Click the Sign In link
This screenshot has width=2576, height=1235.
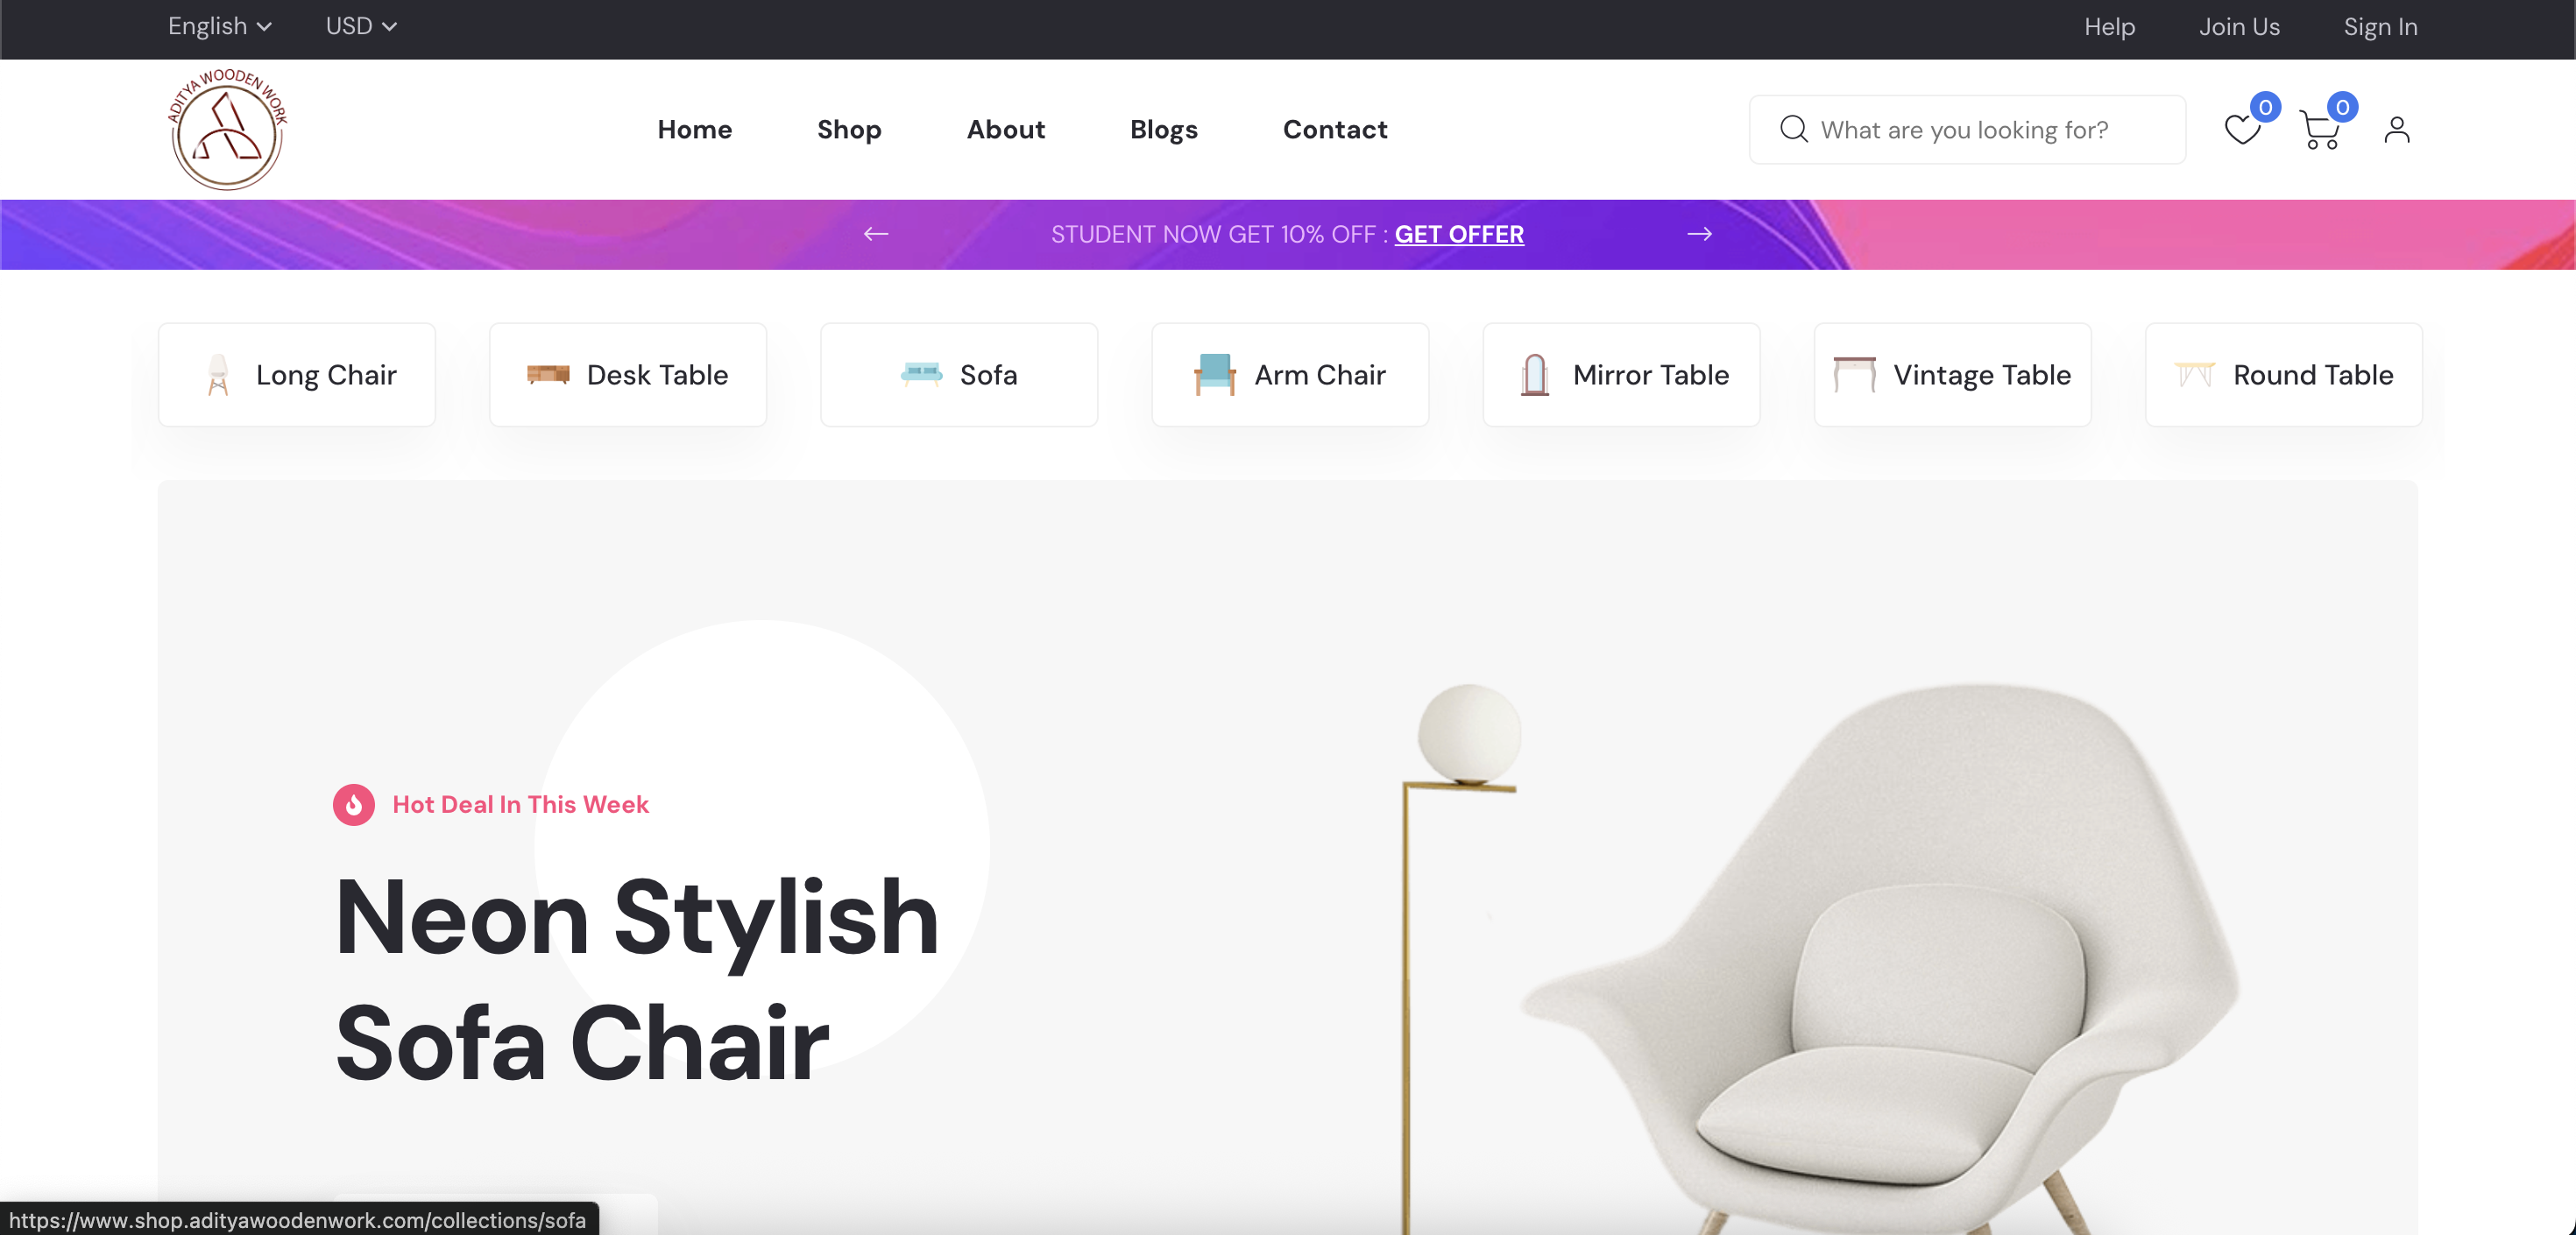click(2380, 27)
